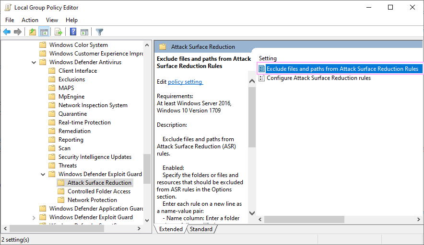Screen dimensions: 424x245
Task: Click tree pane horizontal scroll right arrow
Action: click(139, 229)
